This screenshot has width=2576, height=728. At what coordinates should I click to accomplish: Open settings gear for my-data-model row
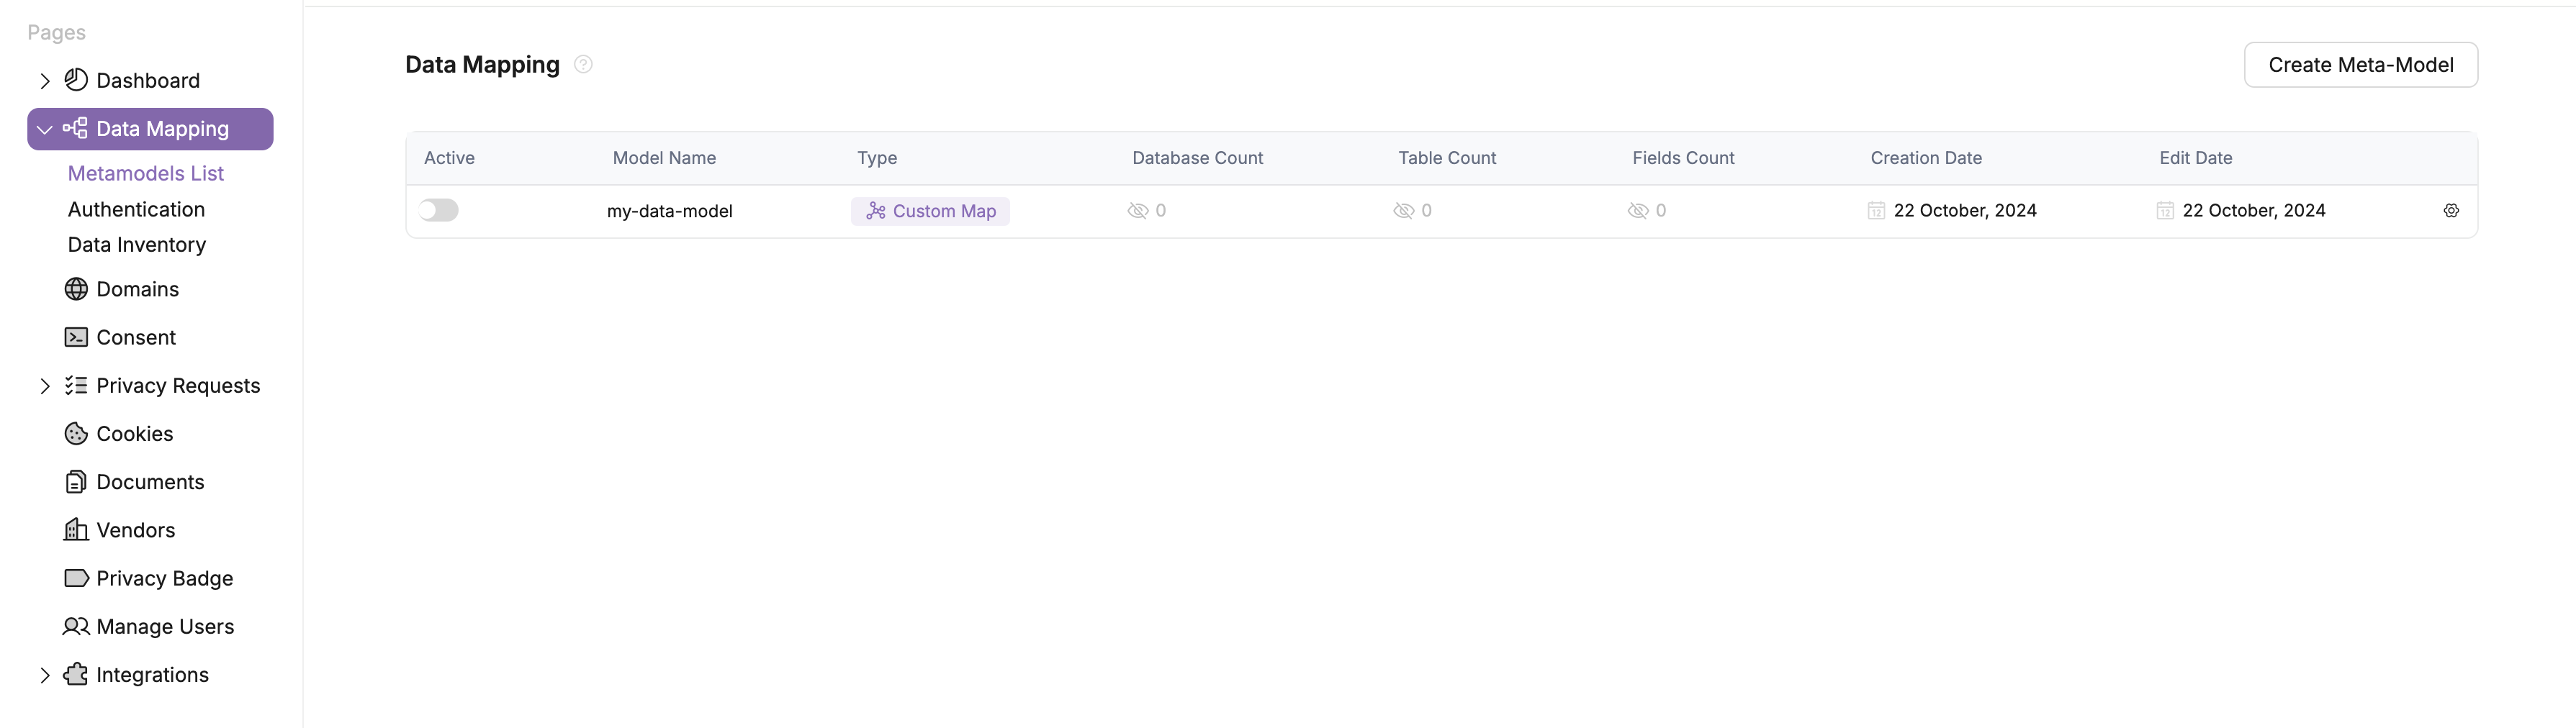pos(2451,211)
